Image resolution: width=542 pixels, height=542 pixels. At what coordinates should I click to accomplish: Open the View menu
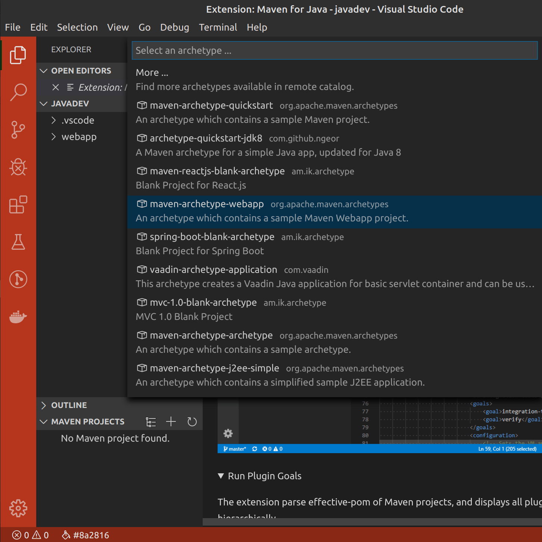[118, 27]
